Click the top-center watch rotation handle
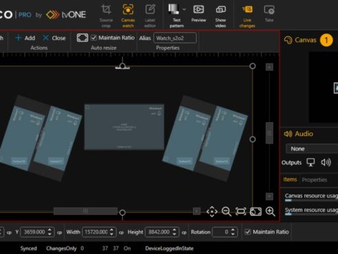 tap(122, 66)
